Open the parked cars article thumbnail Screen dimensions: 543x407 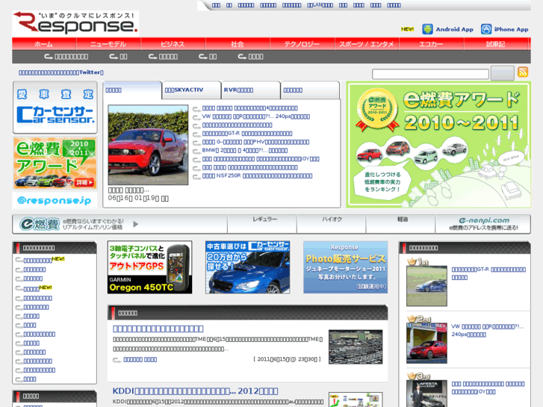pyautogui.click(x=356, y=347)
